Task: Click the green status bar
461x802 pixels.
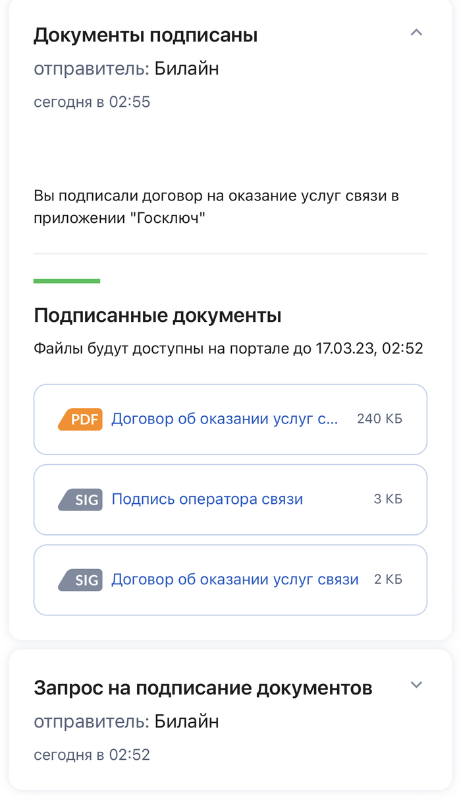Action: point(67,281)
